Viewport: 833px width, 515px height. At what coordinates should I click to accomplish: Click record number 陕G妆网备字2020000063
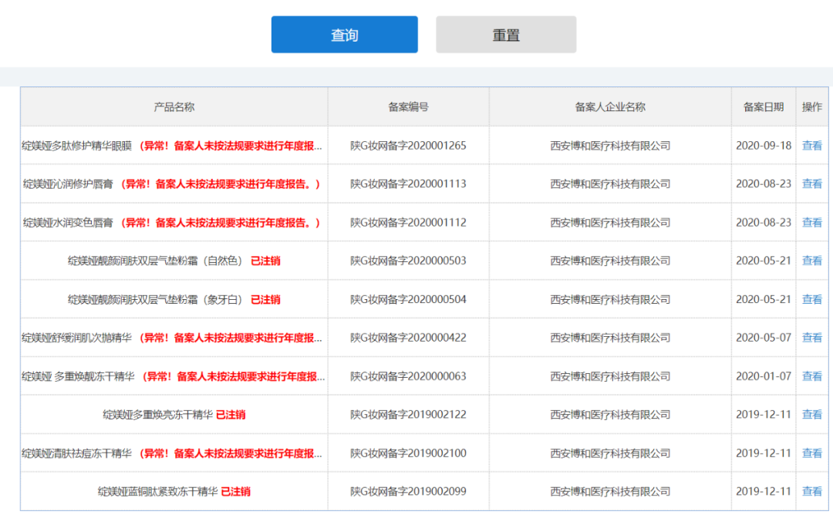[408, 376]
